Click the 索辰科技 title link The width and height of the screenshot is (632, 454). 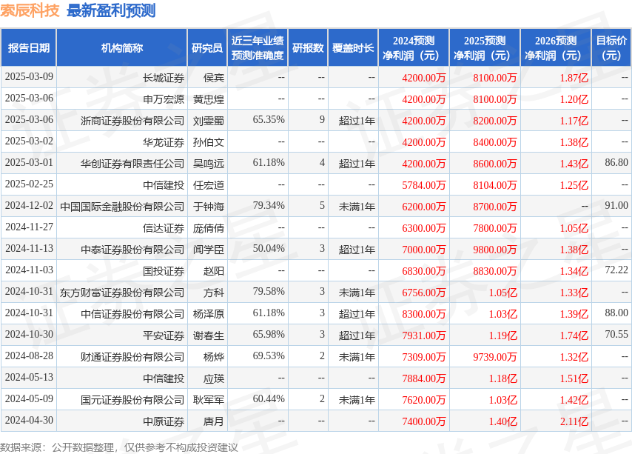point(30,11)
